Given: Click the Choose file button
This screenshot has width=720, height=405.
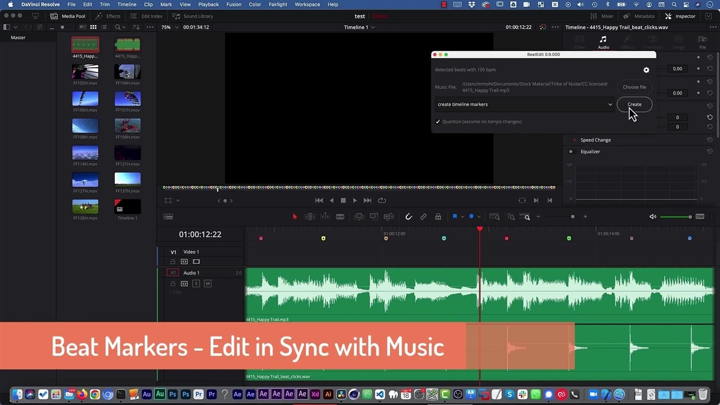Looking at the screenshot, I should click(x=634, y=87).
